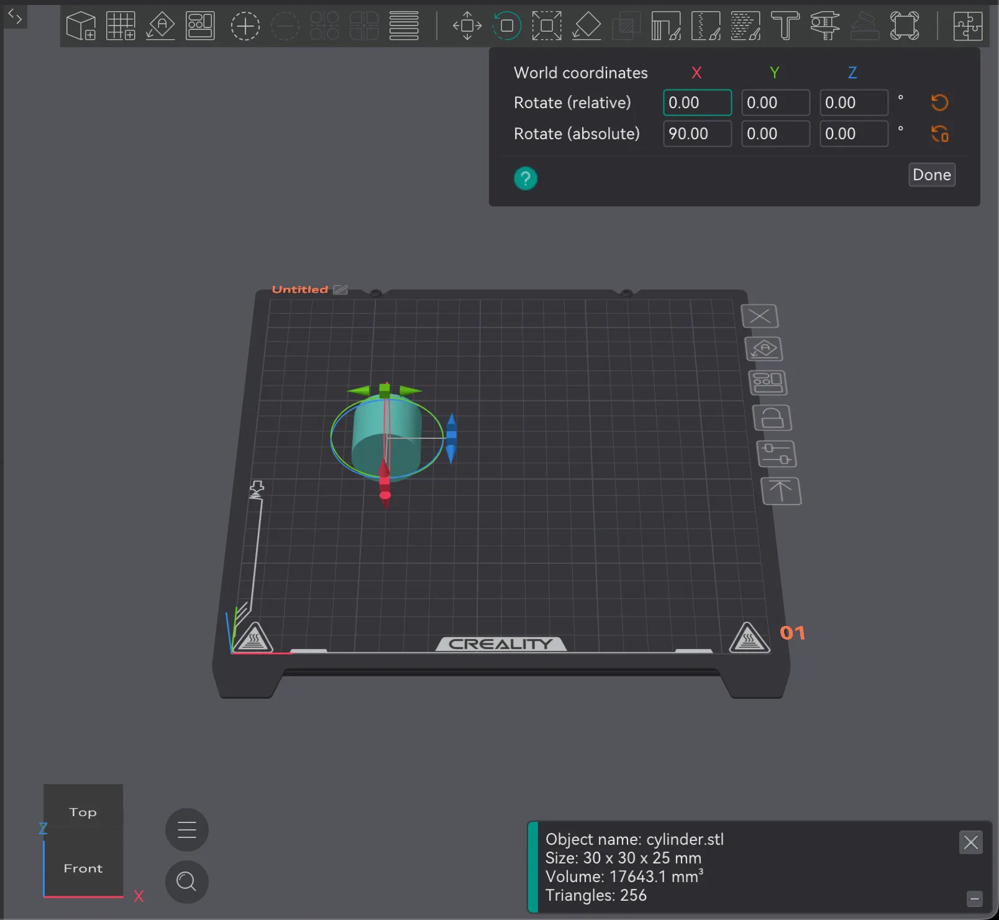The height and width of the screenshot is (920, 999).
Task: Focus the Rotate (absolute) Y field
Action: [x=775, y=134]
